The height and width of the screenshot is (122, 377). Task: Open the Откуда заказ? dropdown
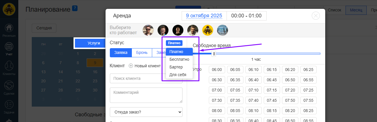(x=146, y=112)
